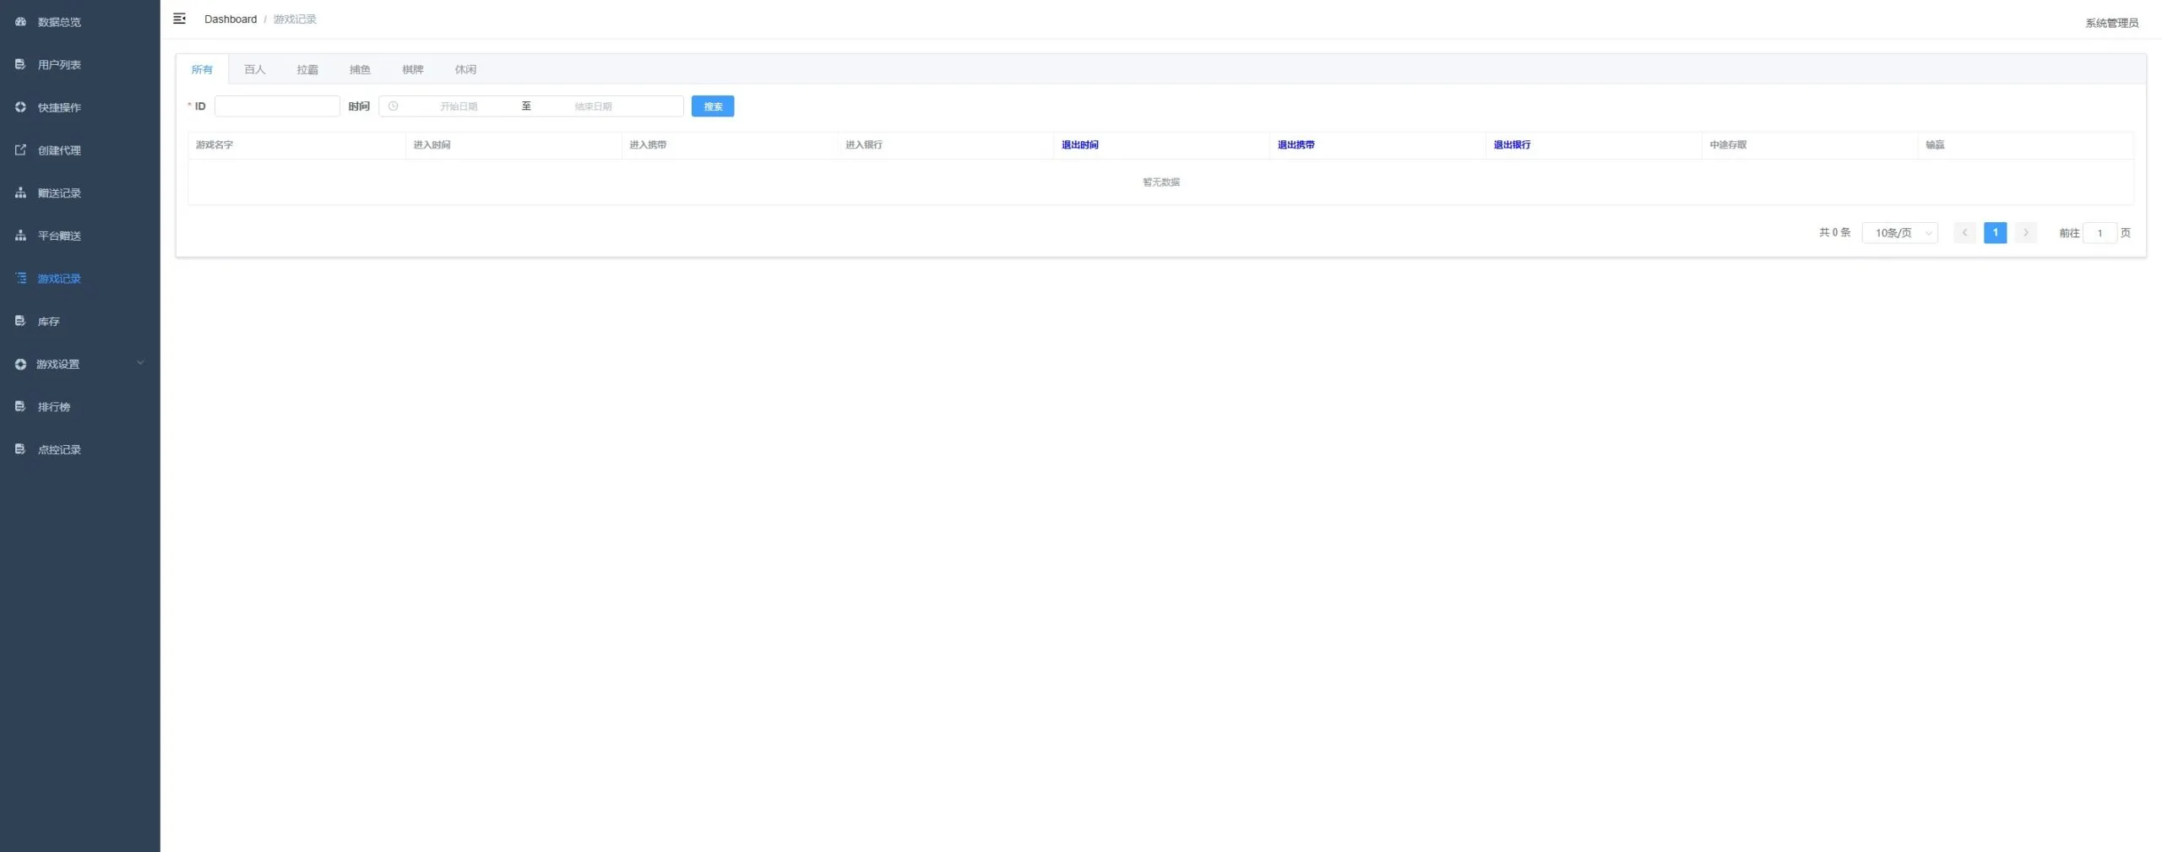Open 点控记录 menu item in sidebar
Image resolution: width=2162 pixels, height=852 pixels.
[x=80, y=449]
